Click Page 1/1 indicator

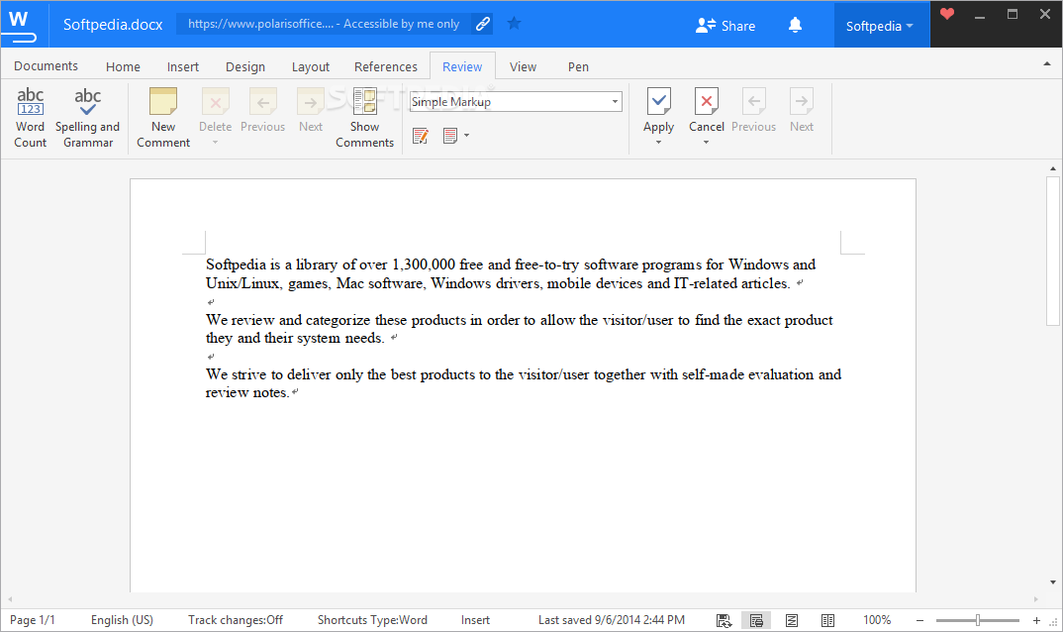pos(32,620)
